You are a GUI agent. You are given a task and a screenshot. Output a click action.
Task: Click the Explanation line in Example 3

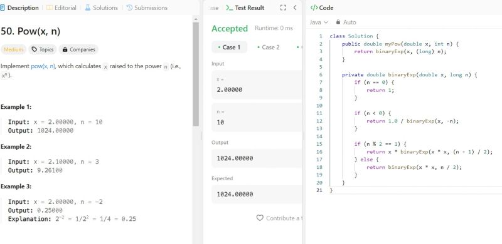[72, 219]
